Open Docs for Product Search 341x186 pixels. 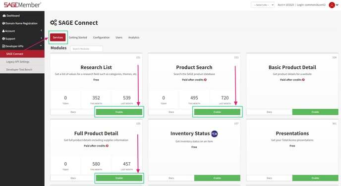click(171, 112)
